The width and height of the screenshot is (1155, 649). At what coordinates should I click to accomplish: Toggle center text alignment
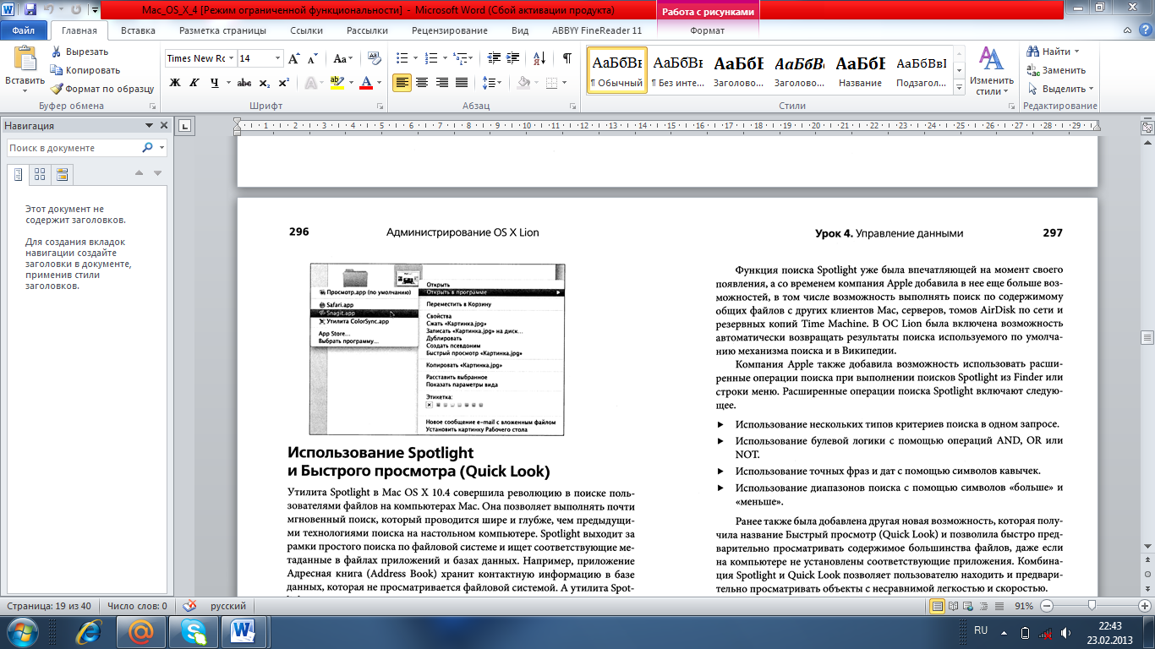(422, 83)
